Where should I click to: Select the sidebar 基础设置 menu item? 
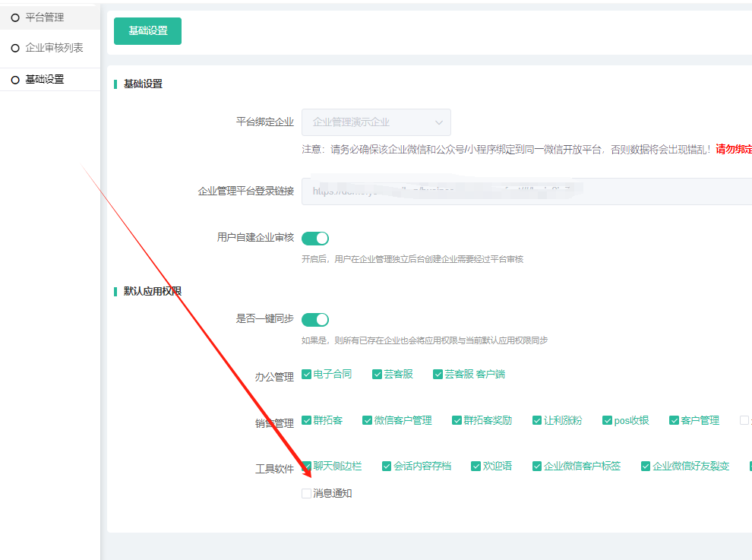[45, 79]
